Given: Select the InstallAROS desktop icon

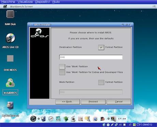Looking at the screenshot, I should click(x=10, y=83).
